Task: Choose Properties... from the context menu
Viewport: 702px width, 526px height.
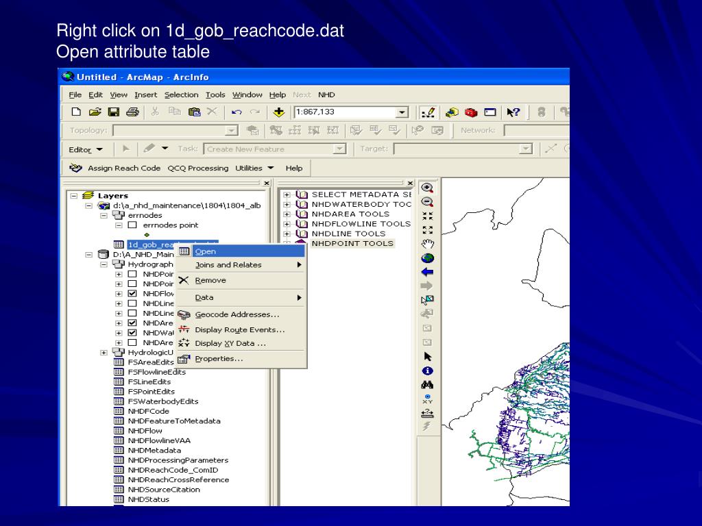Action: [x=241, y=359]
